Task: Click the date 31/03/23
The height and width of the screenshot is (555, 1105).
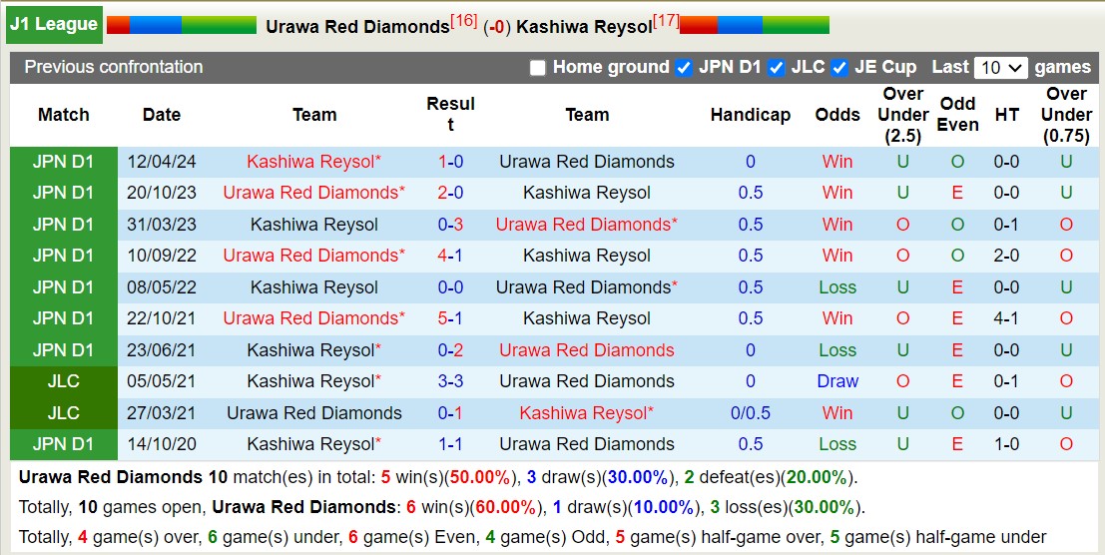Action: click(x=162, y=225)
